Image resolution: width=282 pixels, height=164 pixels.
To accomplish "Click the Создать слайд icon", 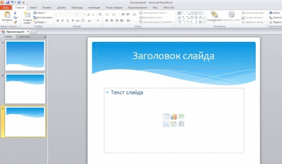I will [x=27, y=15].
